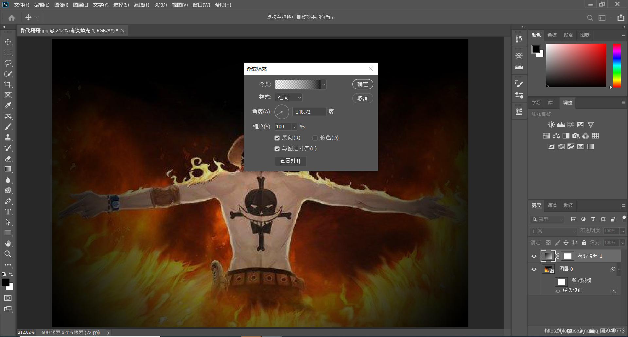Hide the 渐变填充 1 layer eye icon
The width and height of the screenshot is (628, 337).
click(534, 256)
